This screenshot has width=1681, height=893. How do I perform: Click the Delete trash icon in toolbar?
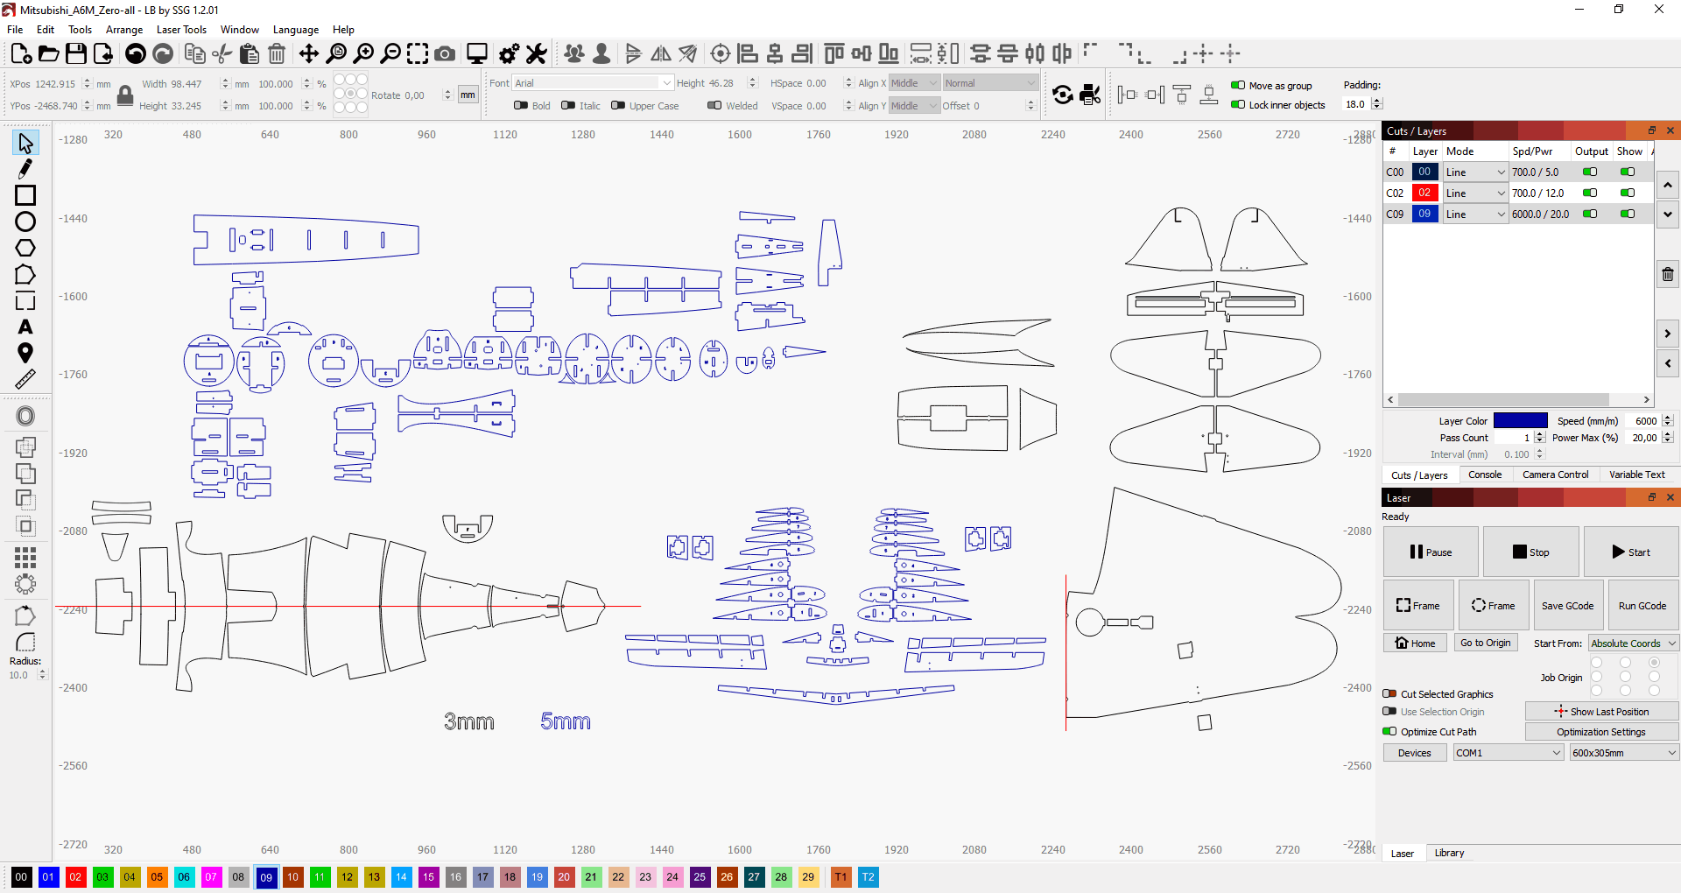(277, 54)
